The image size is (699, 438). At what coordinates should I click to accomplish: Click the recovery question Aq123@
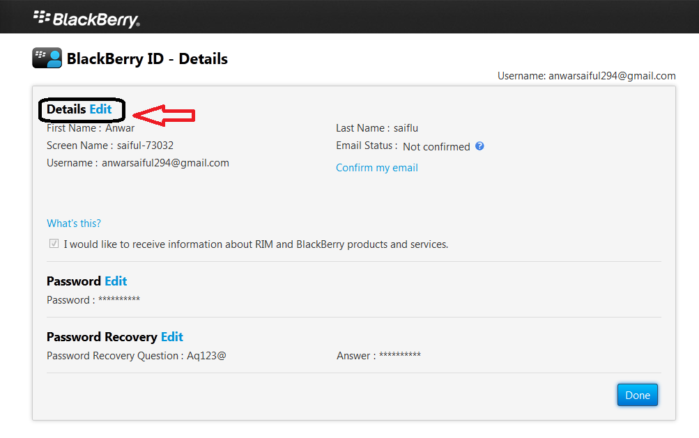206,356
